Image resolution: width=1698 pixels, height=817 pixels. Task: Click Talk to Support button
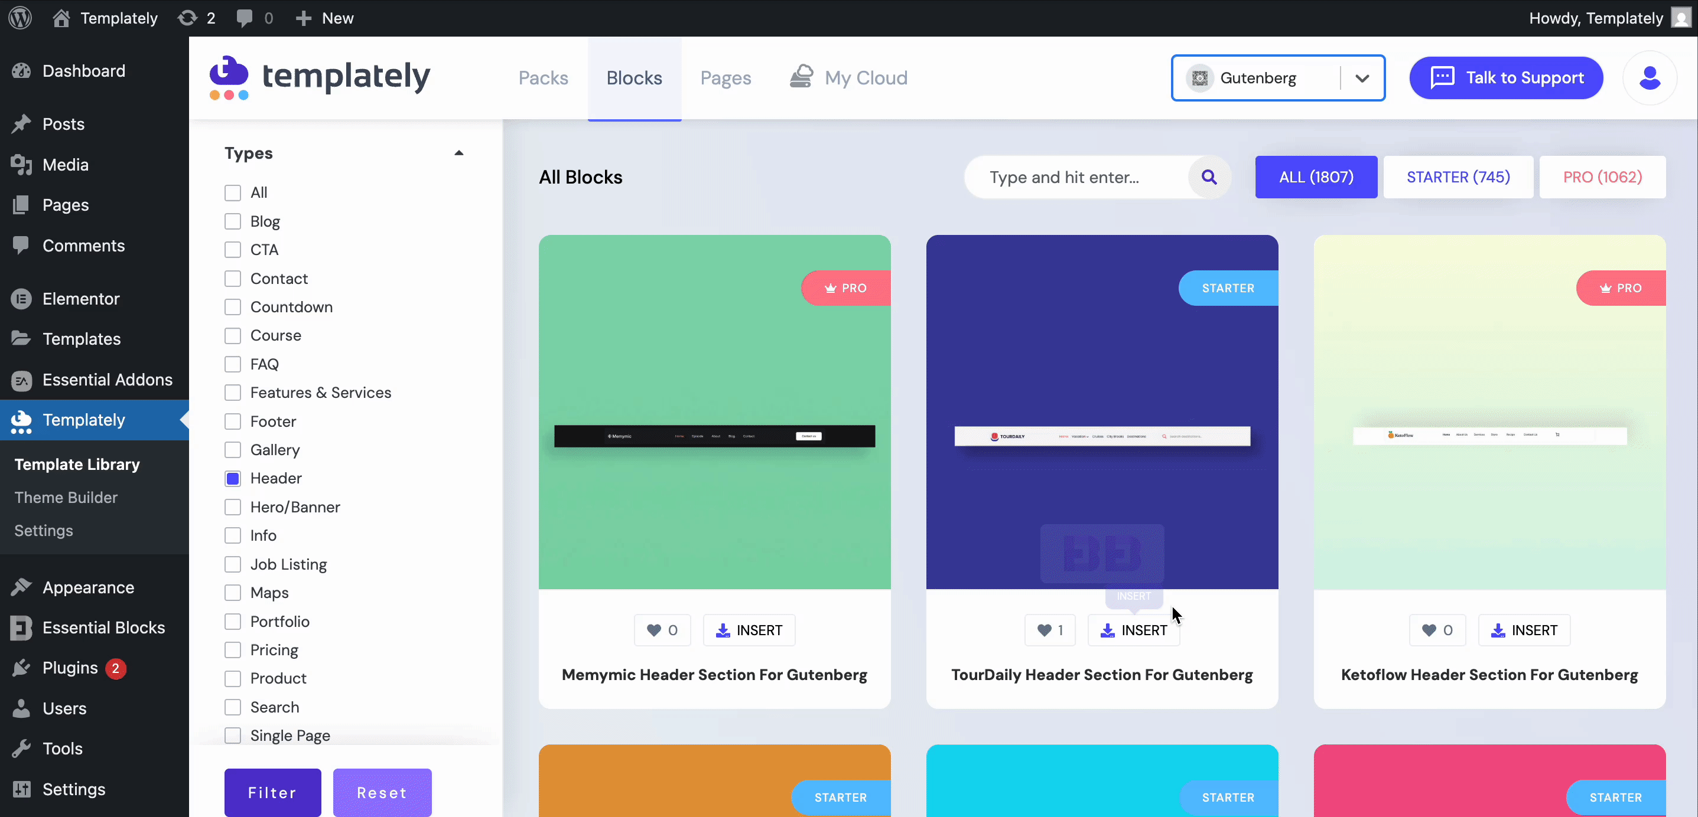[x=1506, y=78]
